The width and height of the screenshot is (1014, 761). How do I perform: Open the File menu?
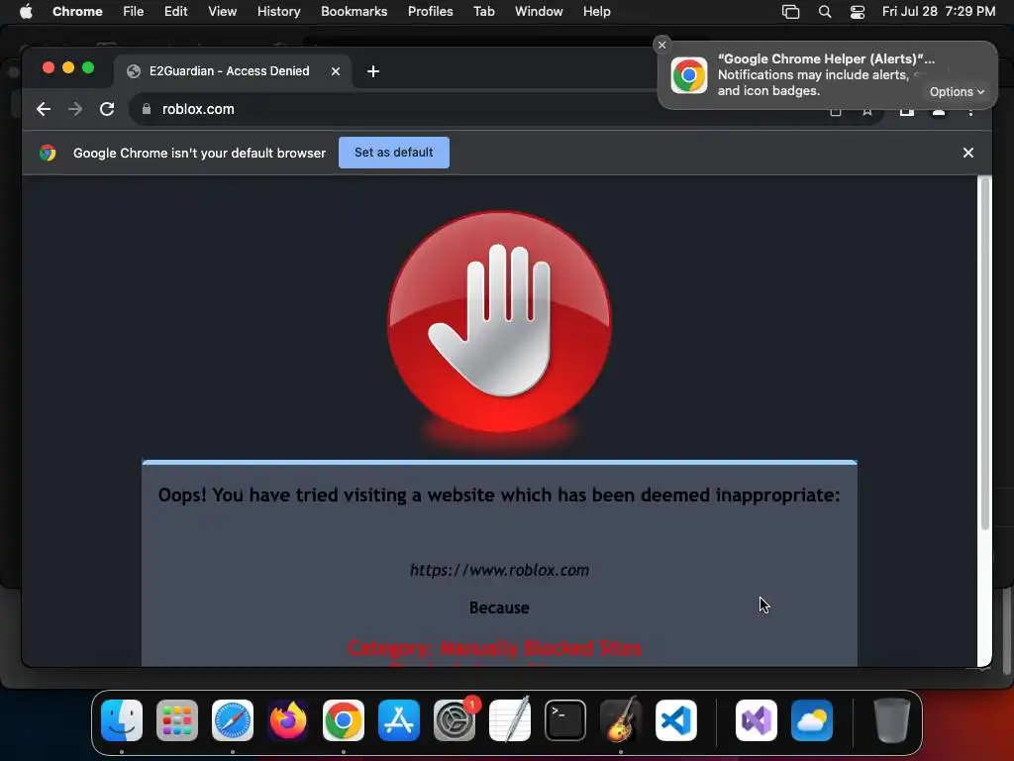[x=134, y=12]
